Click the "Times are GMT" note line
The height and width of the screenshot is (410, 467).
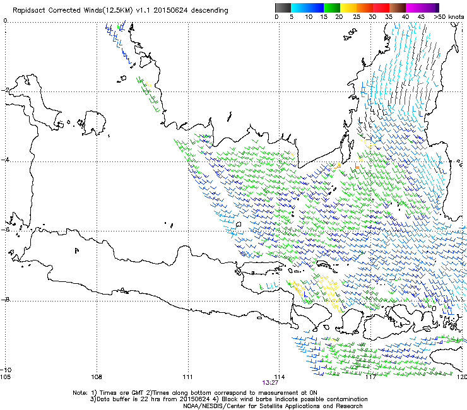195,393
